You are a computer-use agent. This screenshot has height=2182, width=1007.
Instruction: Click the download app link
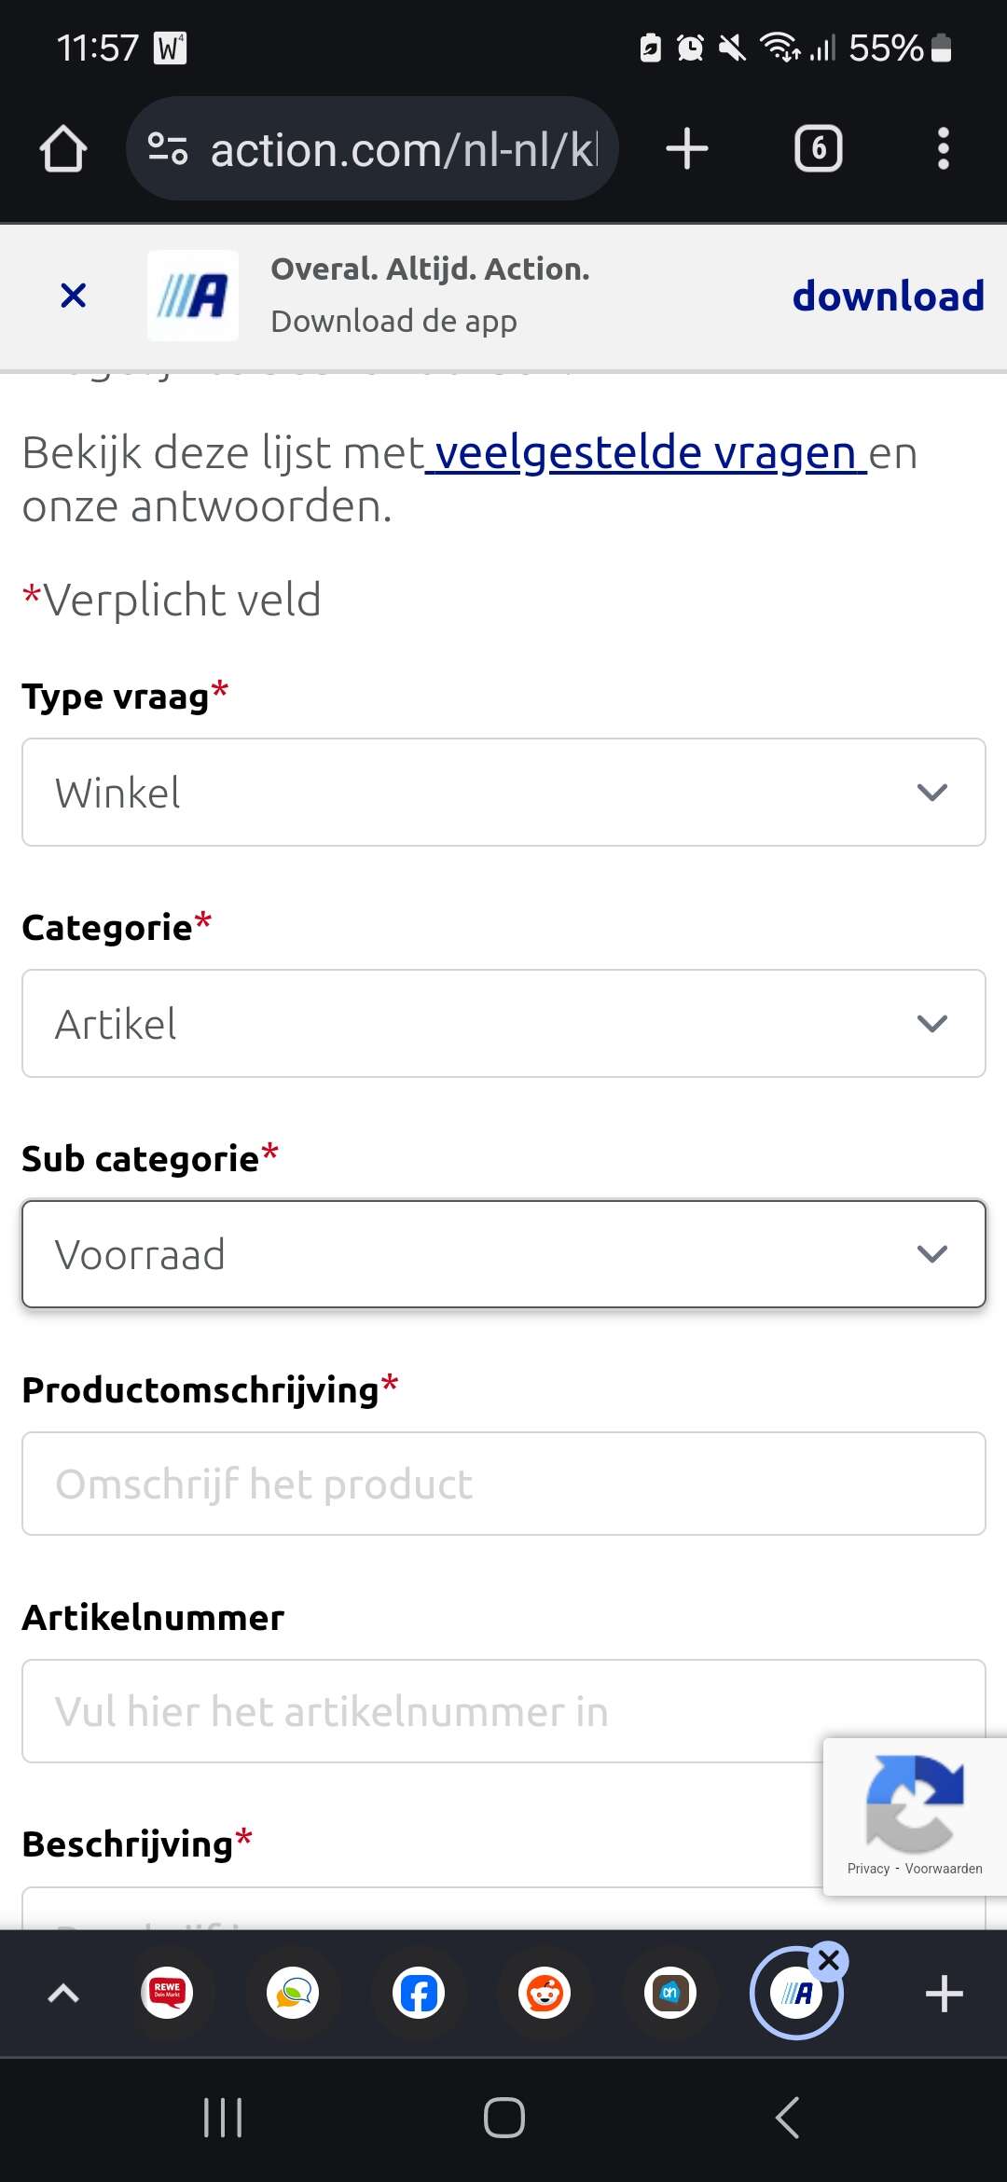coord(888,296)
